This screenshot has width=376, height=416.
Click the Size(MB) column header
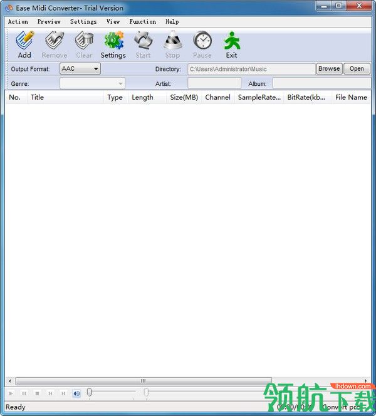click(x=184, y=97)
